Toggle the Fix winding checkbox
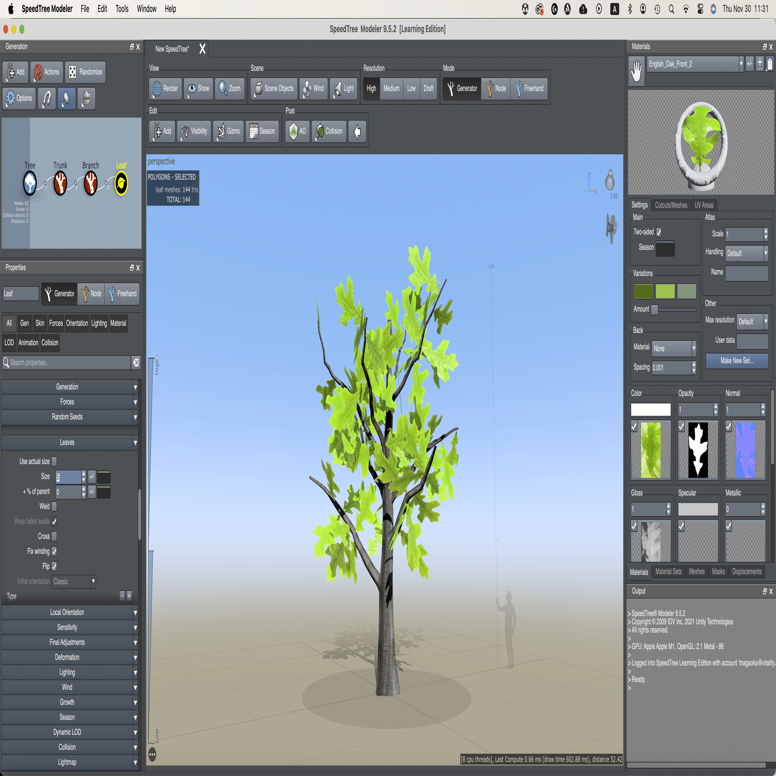Image resolution: width=776 pixels, height=776 pixels. coord(54,551)
